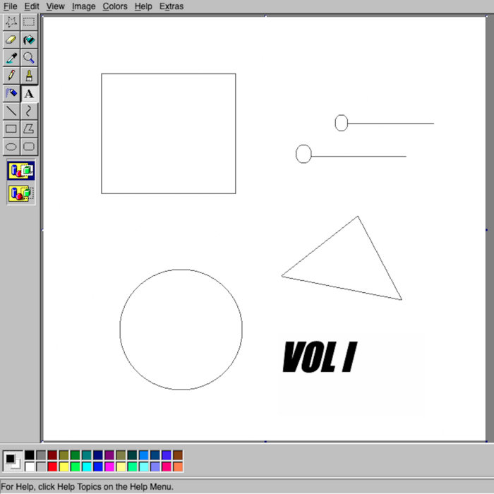Choose the Polygon tool
This screenshot has height=494, width=494.
pos(29,129)
